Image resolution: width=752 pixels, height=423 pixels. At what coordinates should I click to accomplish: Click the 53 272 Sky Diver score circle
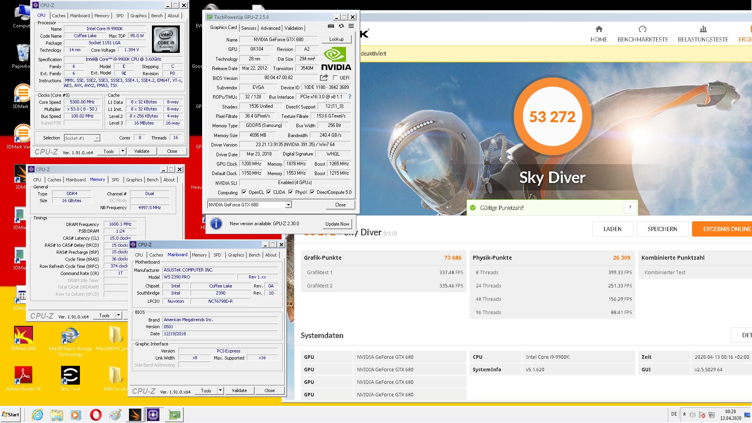click(553, 117)
